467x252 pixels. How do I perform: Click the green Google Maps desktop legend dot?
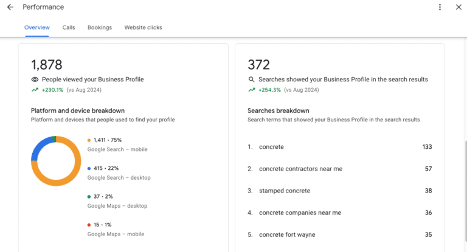(89, 197)
